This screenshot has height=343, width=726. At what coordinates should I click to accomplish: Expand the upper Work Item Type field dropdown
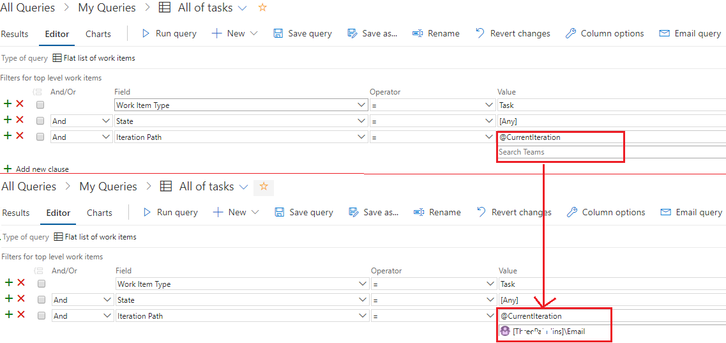tap(362, 105)
